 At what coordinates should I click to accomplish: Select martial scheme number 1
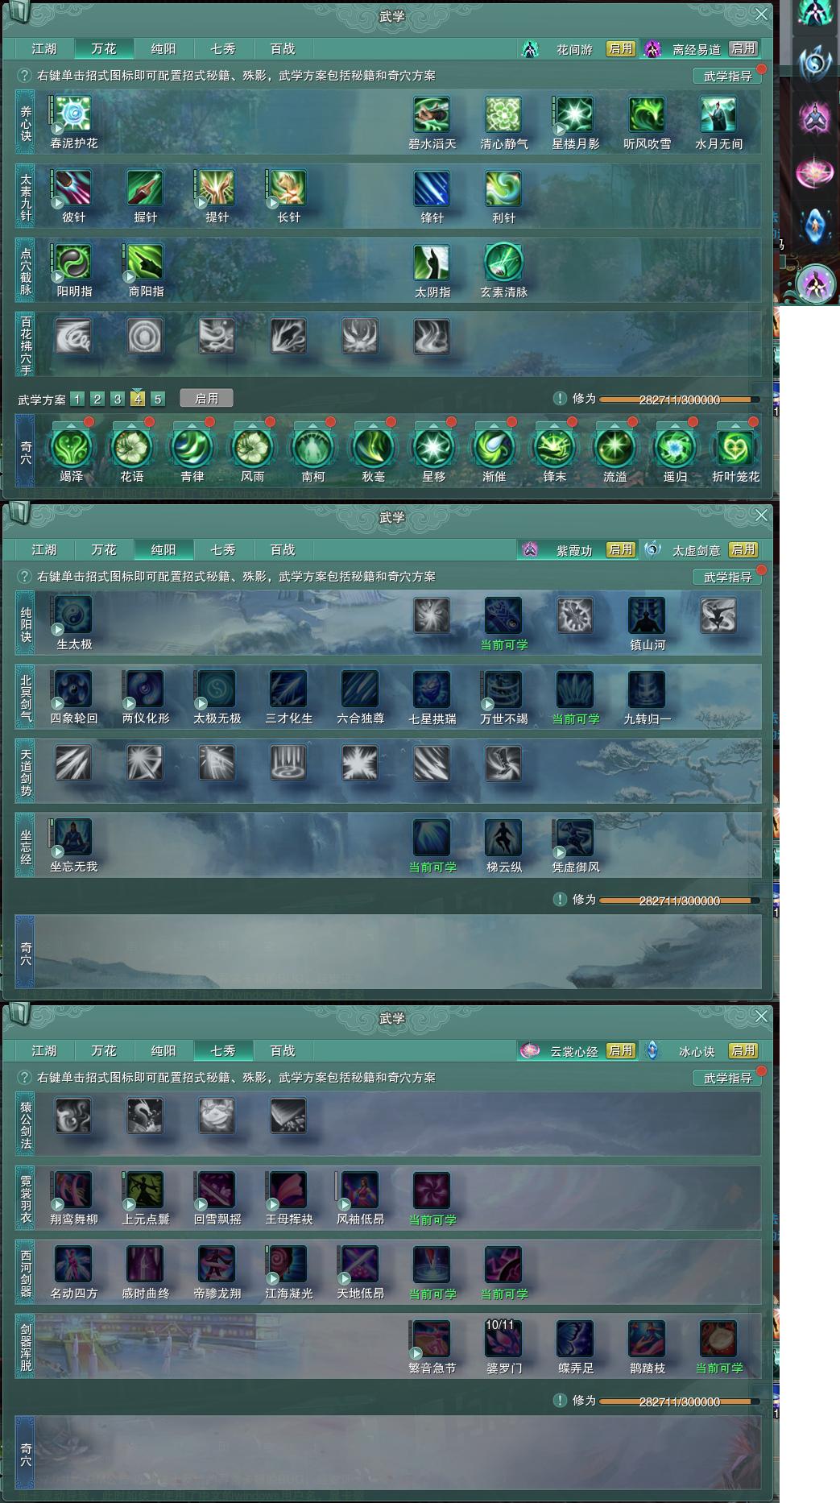coord(77,399)
